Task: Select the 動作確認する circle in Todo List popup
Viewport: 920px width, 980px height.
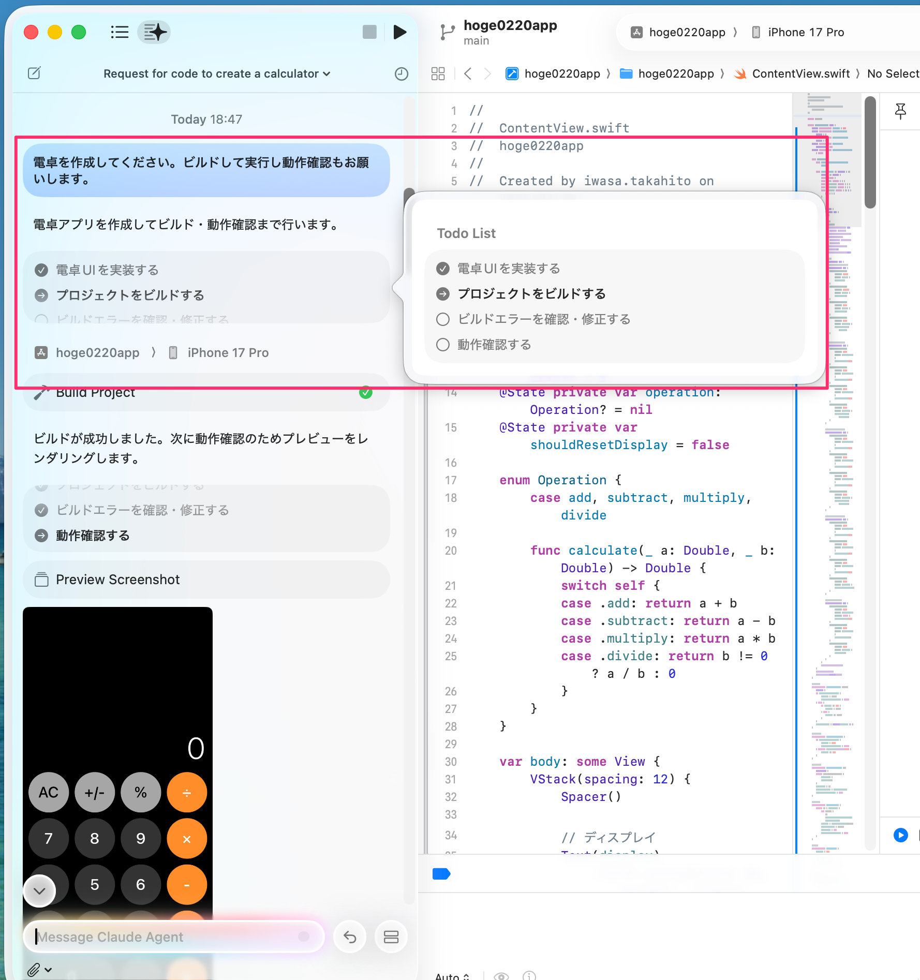Action: point(443,345)
